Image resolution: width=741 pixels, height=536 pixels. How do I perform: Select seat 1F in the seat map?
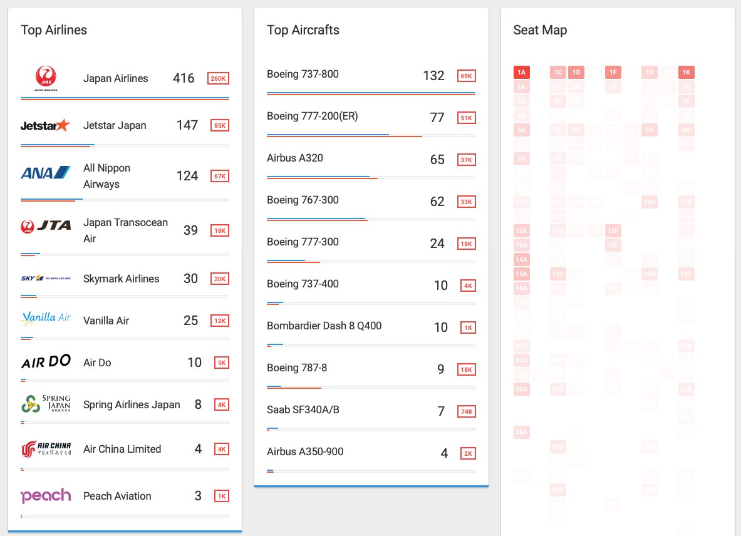click(613, 72)
